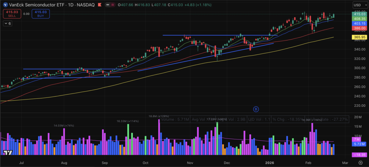Click the purple -18.35 volume axis label
The height and width of the screenshot is (167, 369).
[359, 154]
